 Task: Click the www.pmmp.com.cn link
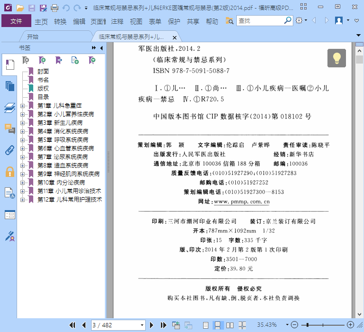[242, 202]
